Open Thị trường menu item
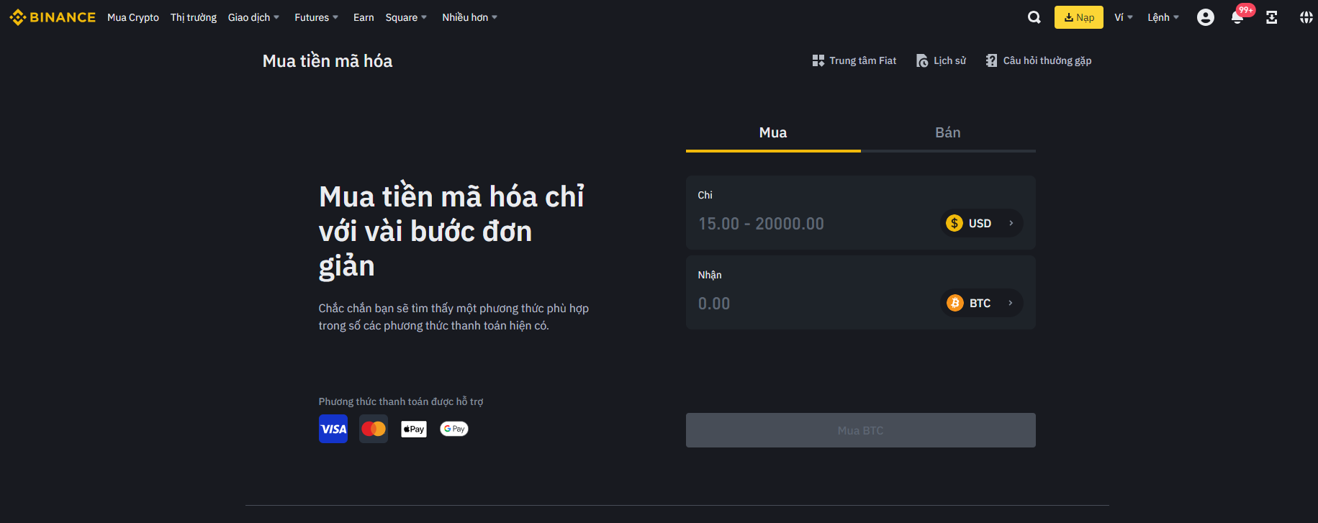This screenshot has height=523, width=1318. pyautogui.click(x=194, y=17)
